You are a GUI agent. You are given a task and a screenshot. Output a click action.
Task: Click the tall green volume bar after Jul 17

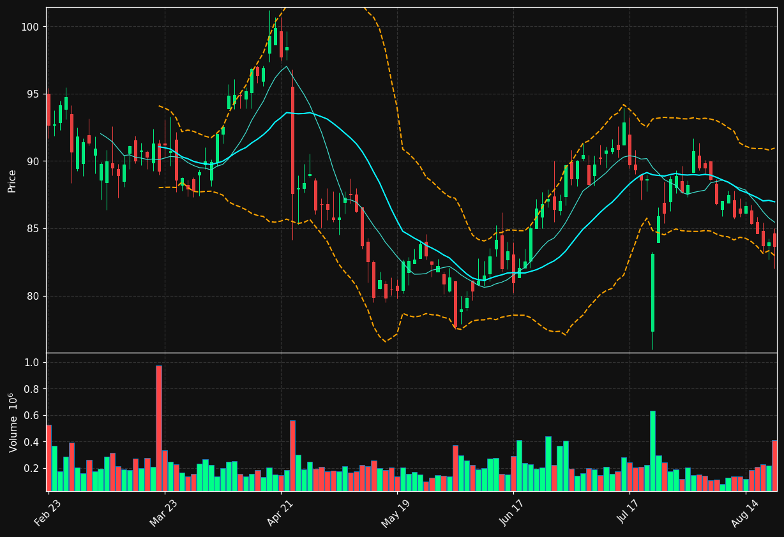652,451
